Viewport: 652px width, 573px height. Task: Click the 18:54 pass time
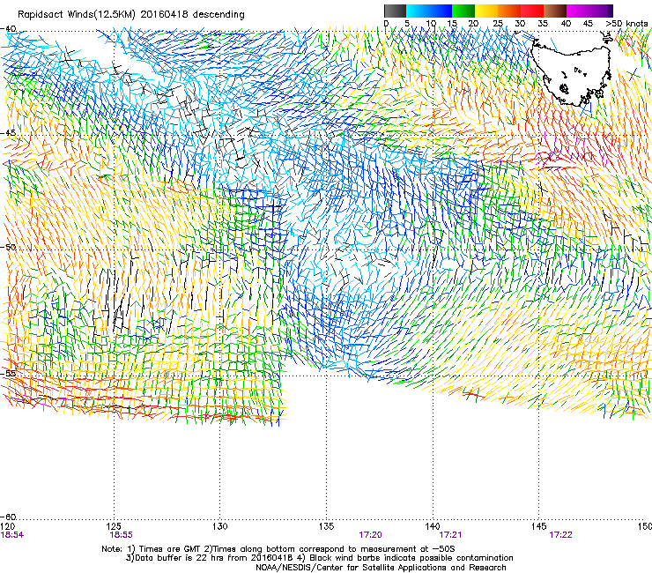tap(12, 535)
